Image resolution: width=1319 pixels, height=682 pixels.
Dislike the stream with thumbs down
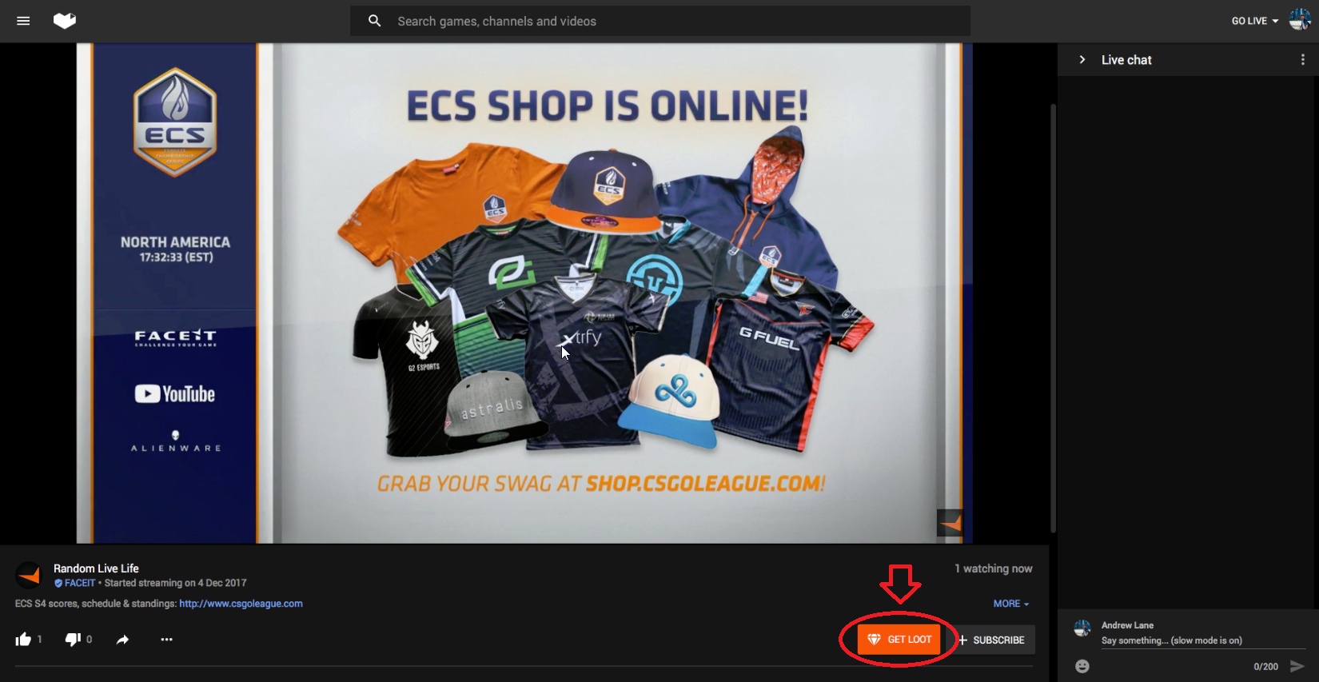pos(73,639)
